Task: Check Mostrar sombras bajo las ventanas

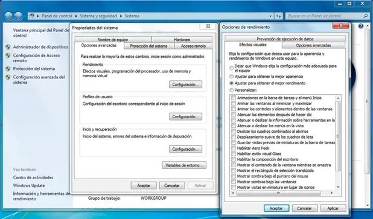Action: tap(234, 182)
